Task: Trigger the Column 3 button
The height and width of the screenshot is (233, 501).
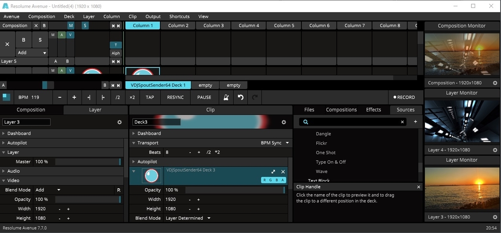Action: click(x=213, y=25)
